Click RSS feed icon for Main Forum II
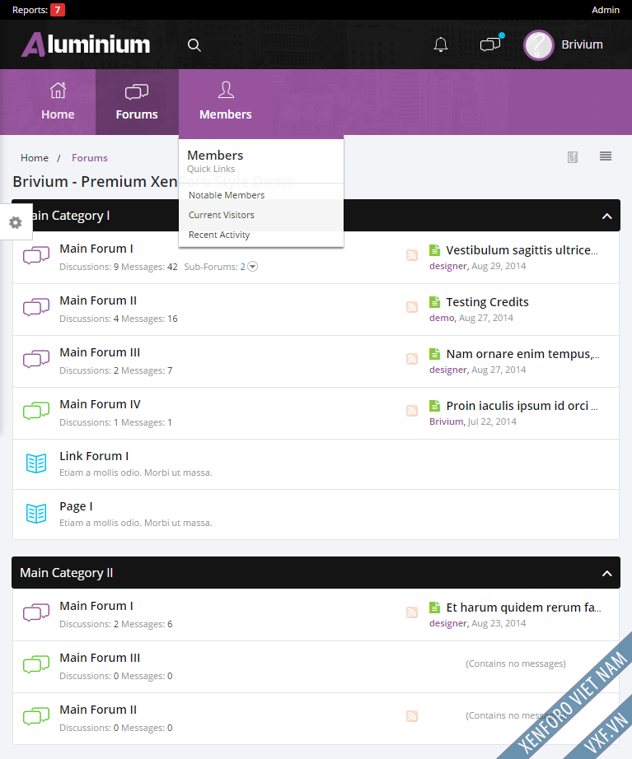The image size is (632, 759). tap(412, 308)
